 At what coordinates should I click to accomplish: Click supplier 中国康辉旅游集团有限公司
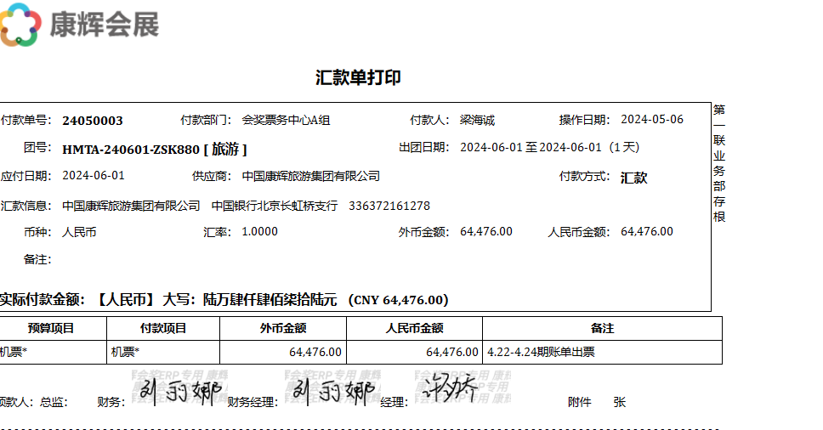(x=311, y=176)
